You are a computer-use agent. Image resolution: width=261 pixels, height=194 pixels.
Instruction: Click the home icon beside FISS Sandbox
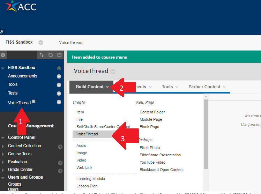click(59, 68)
